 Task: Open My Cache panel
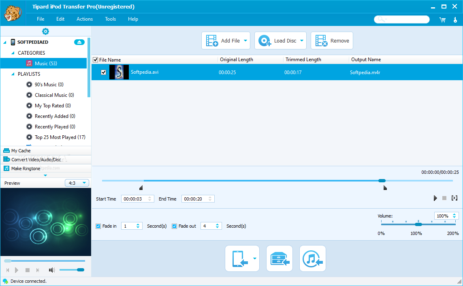click(46, 151)
